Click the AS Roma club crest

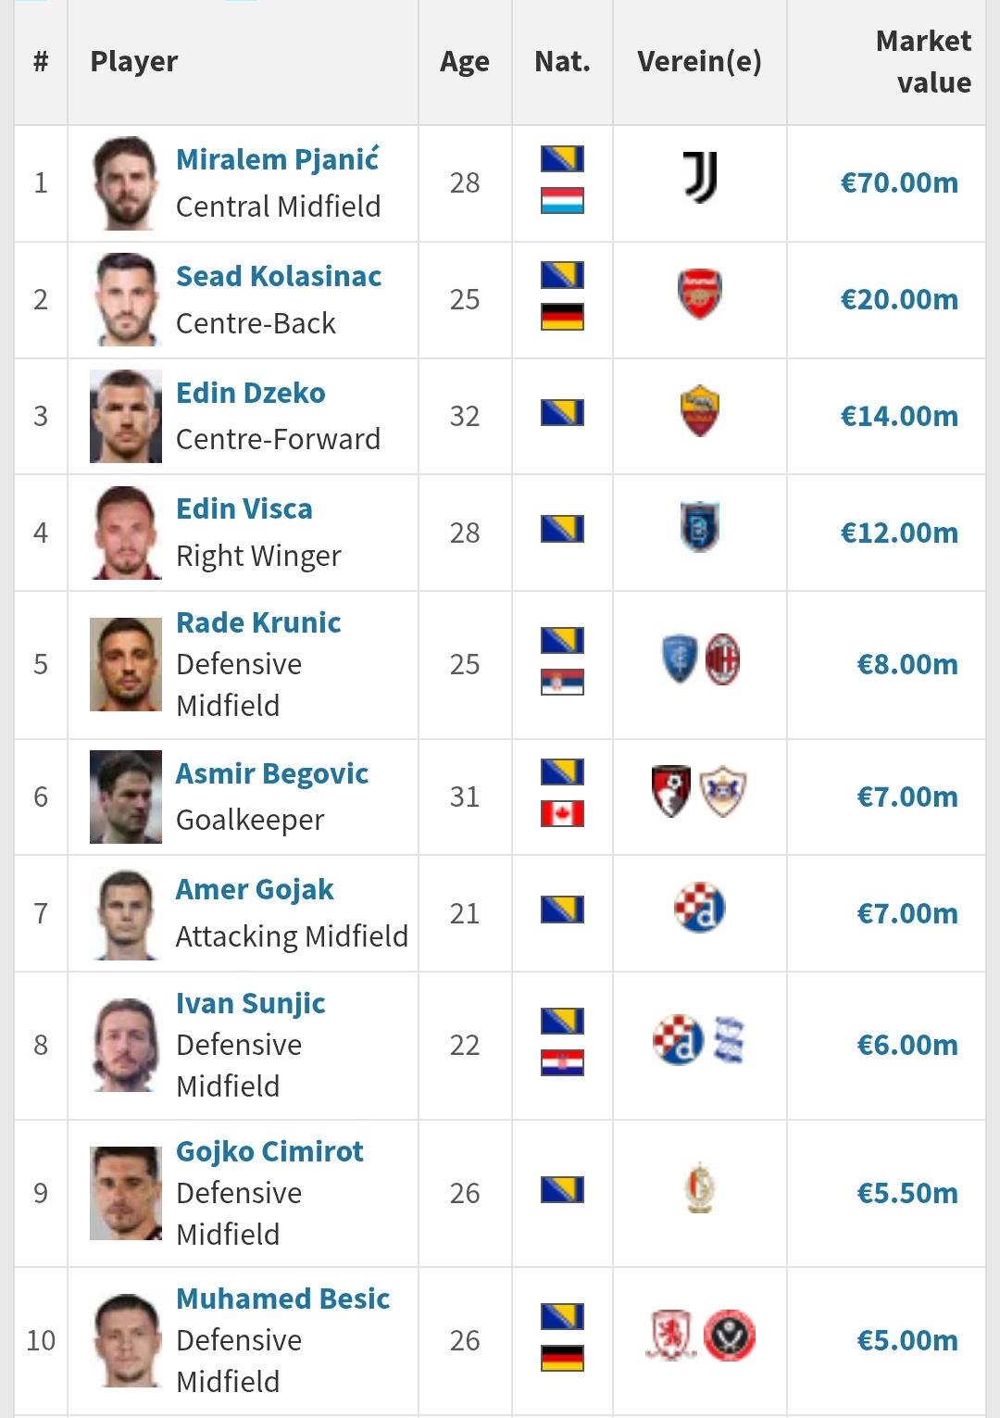click(700, 411)
